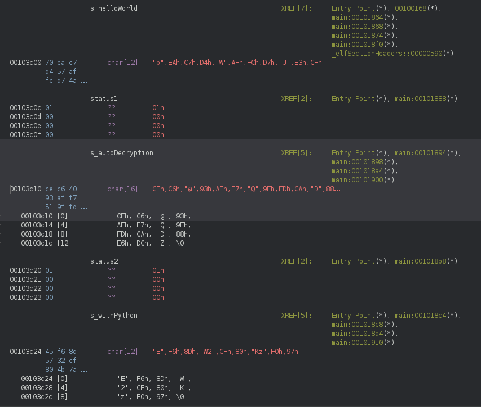The height and width of the screenshot is (407, 481).
Task: Click XREF[5]: header beside s_autoDecryption
Action: (x=297, y=152)
